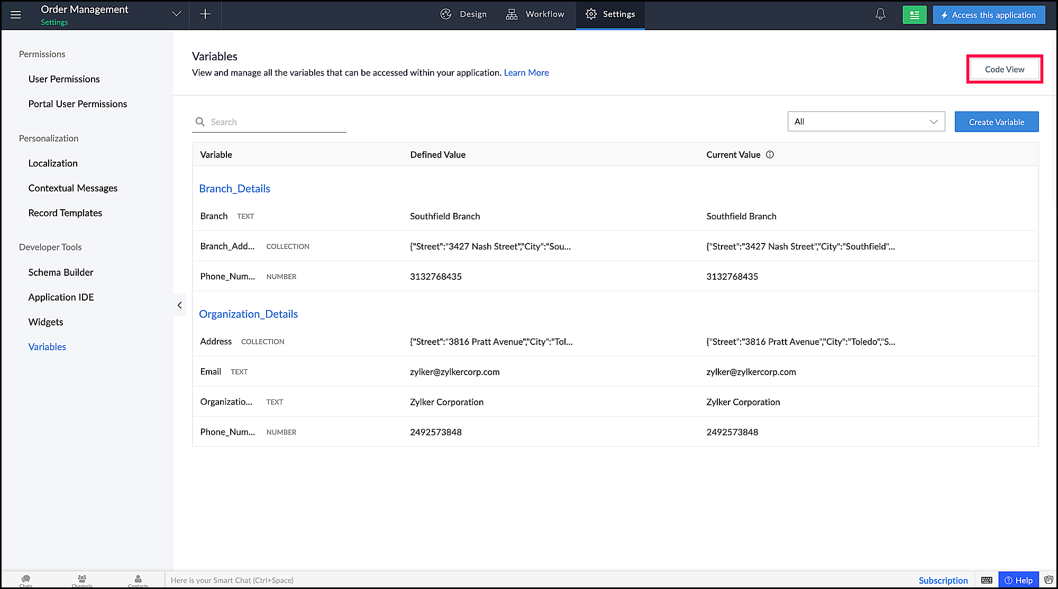Click the Current Value info icon
This screenshot has width=1058, height=589.
click(x=770, y=155)
